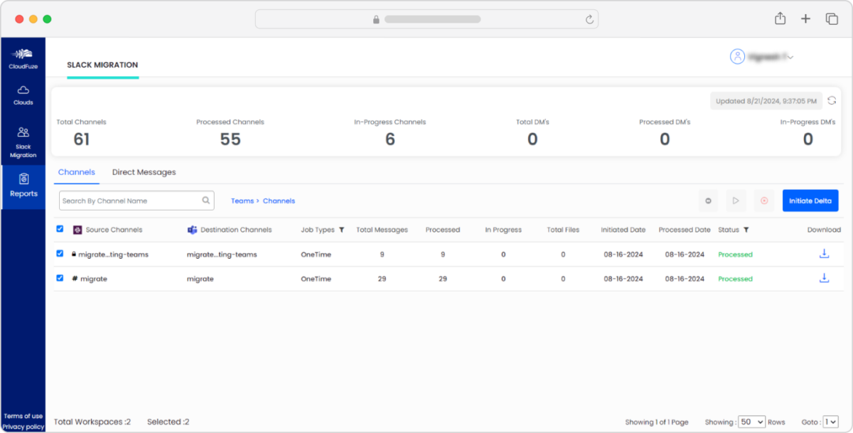Open the Clouds section in the sidebar
853x433 pixels.
[x=23, y=95]
